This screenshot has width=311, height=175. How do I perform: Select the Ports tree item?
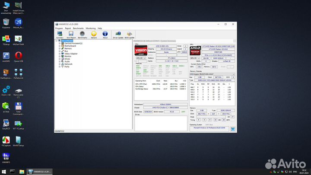coord(67,67)
